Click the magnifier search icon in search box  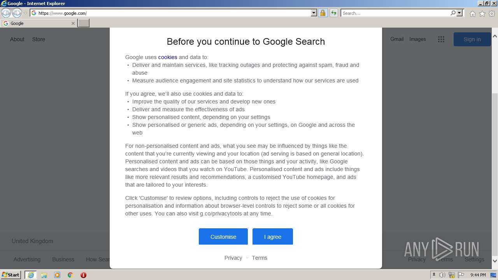pos(453,13)
